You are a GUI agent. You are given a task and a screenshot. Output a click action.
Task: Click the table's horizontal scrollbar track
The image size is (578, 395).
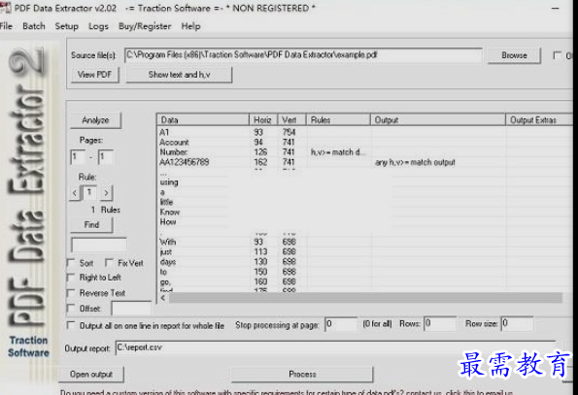click(365, 298)
